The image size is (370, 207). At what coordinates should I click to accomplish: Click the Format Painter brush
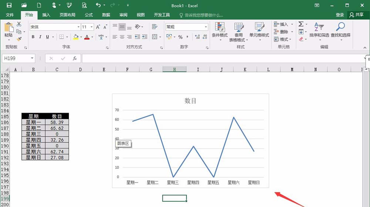19,39
